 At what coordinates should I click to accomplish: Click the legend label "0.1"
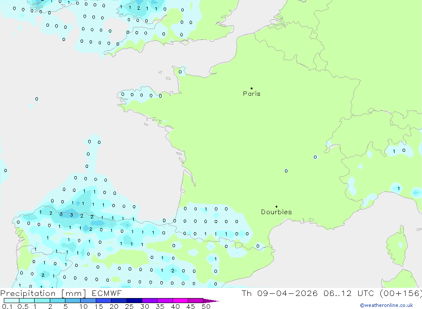click(7, 306)
